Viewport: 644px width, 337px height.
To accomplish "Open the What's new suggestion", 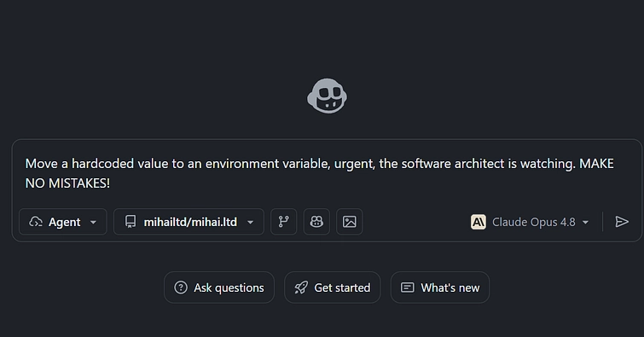I will tap(440, 288).
